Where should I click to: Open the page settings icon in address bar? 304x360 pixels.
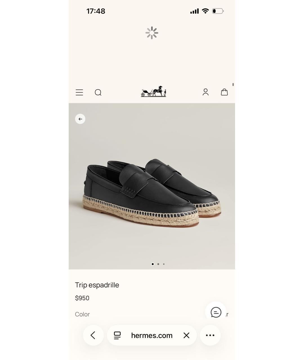[117, 335]
